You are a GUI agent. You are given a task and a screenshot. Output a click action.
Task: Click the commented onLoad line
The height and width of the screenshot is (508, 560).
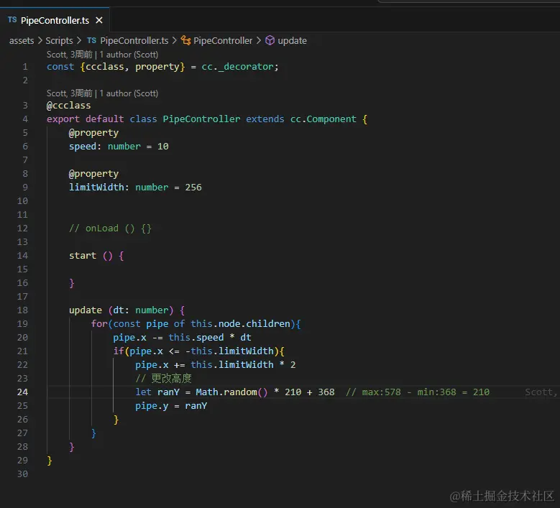click(111, 228)
